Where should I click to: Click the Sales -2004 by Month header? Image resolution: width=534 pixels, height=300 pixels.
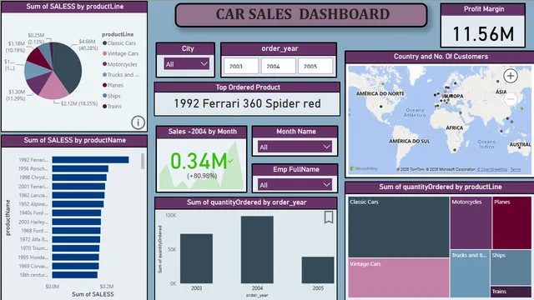click(x=202, y=132)
